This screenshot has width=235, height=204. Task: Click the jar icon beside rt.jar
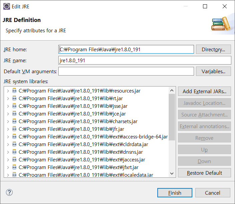pyautogui.click(x=14, y=98)
